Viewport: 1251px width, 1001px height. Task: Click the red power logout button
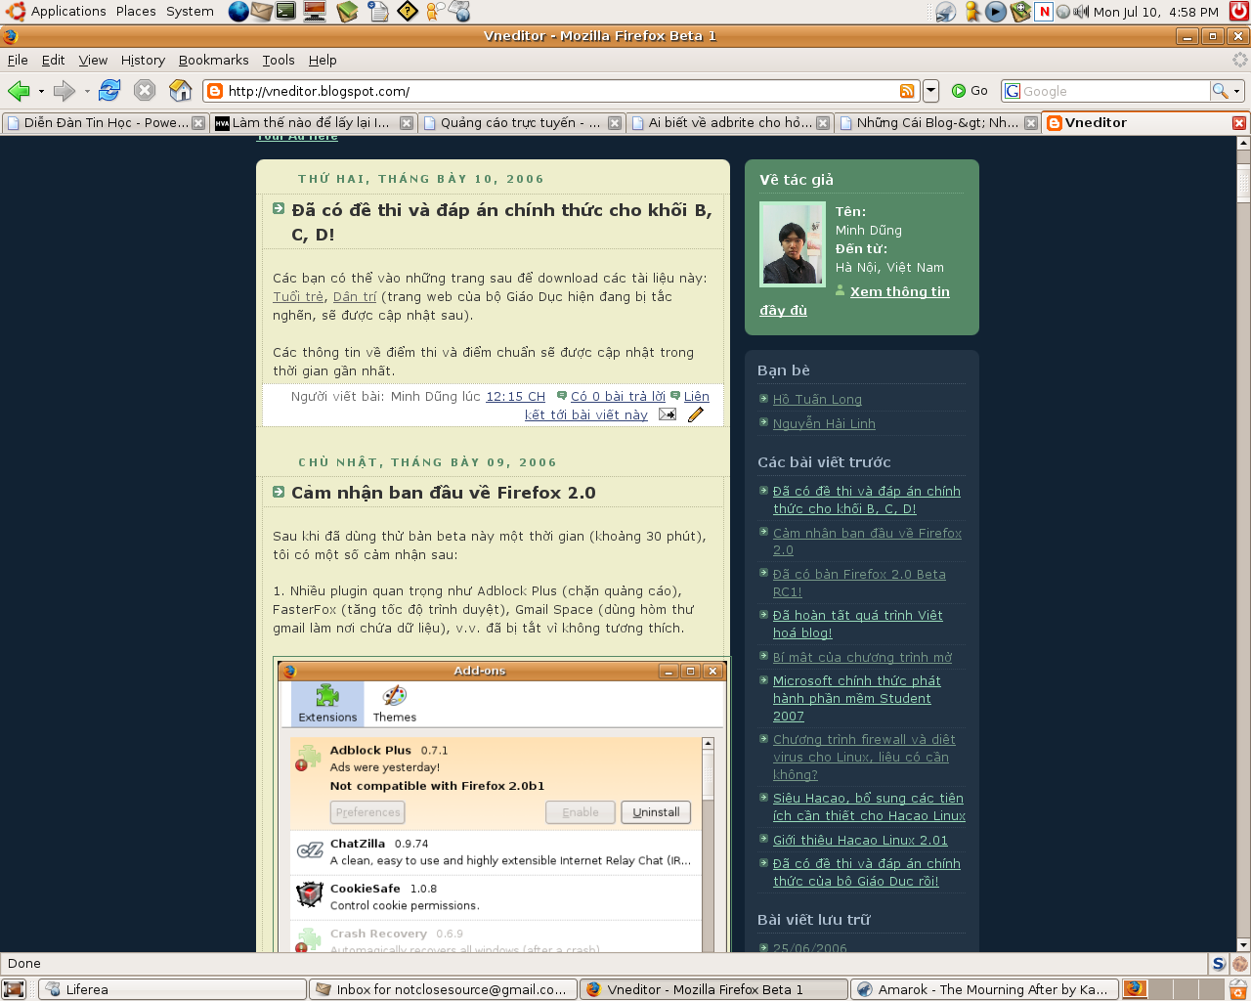point(1238,12)
